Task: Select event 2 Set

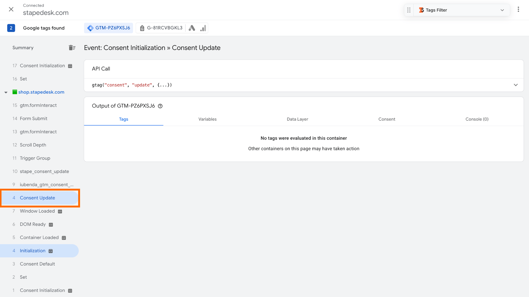Action: click(x=39, y=277)
